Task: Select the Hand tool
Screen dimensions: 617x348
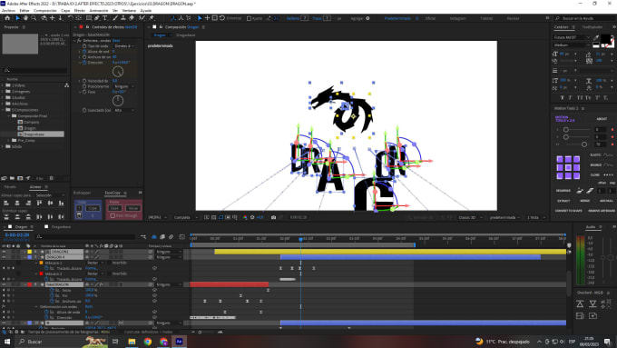Action: [x=25, y=18]
